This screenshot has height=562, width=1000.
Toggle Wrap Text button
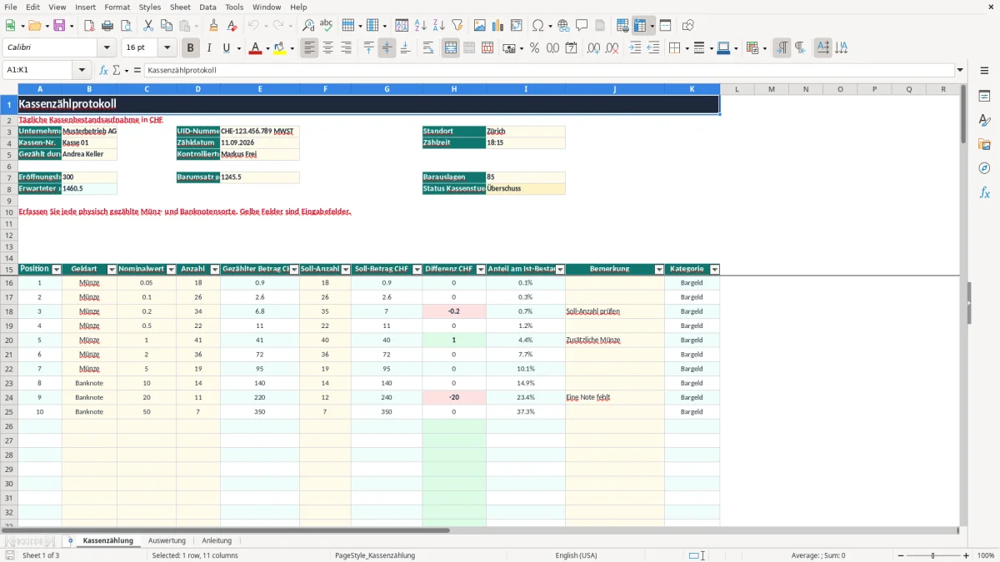pos(428,48)
